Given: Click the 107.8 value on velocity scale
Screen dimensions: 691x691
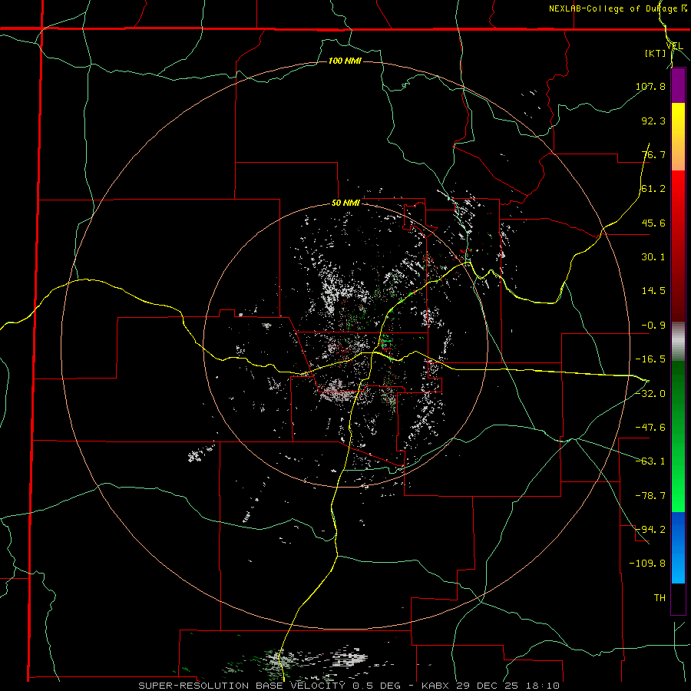Looking at the screenshot, I should [650, 86].
